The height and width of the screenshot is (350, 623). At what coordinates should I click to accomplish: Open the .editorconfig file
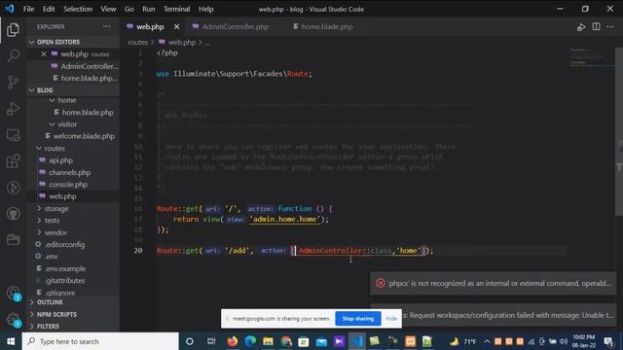tap(73, 244)
